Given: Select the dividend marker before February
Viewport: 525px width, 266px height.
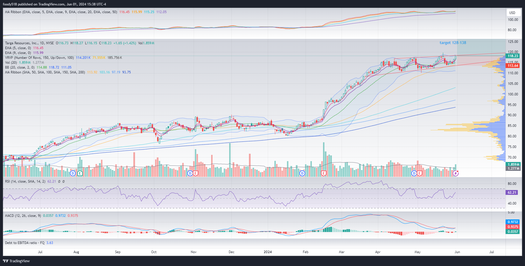Looking at the screenshot, I should point(302,173).
